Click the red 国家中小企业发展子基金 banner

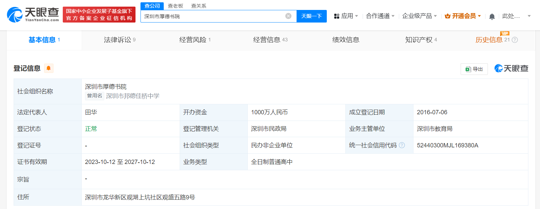tap(99, 15)
